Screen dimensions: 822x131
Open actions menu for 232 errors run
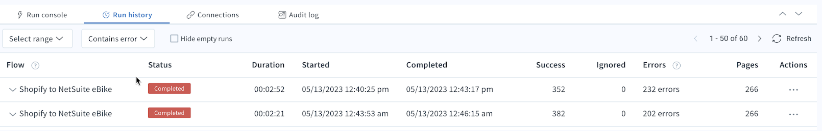pyautogui.click(x=793, y=90)
